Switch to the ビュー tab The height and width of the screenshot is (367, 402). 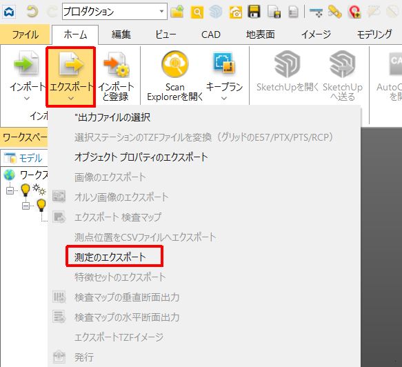click(165, 34)
